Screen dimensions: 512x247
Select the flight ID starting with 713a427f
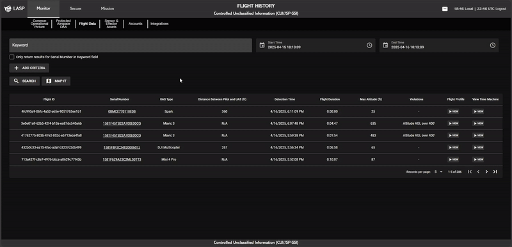click(51, 159)
